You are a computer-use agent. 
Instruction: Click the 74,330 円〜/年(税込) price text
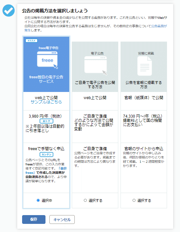(143, 116)
